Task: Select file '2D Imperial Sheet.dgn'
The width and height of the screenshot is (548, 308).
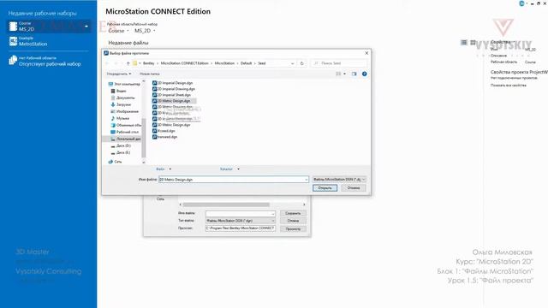Action: click(171, 95)
